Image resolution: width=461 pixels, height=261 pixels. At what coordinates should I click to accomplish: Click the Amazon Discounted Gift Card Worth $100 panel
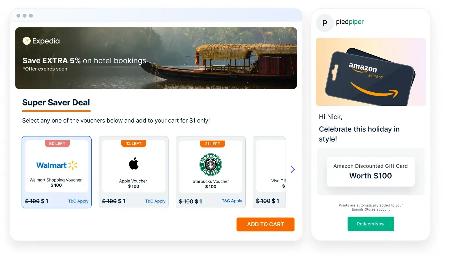(371, 172)
